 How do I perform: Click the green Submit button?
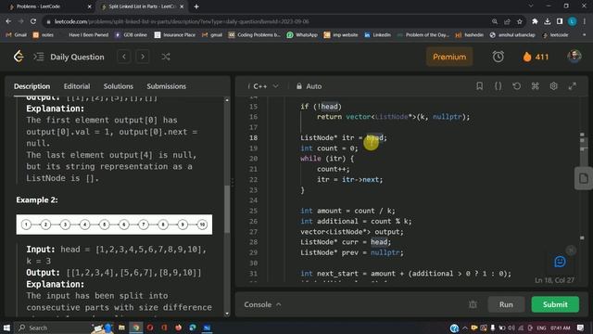tap(555, 304)
